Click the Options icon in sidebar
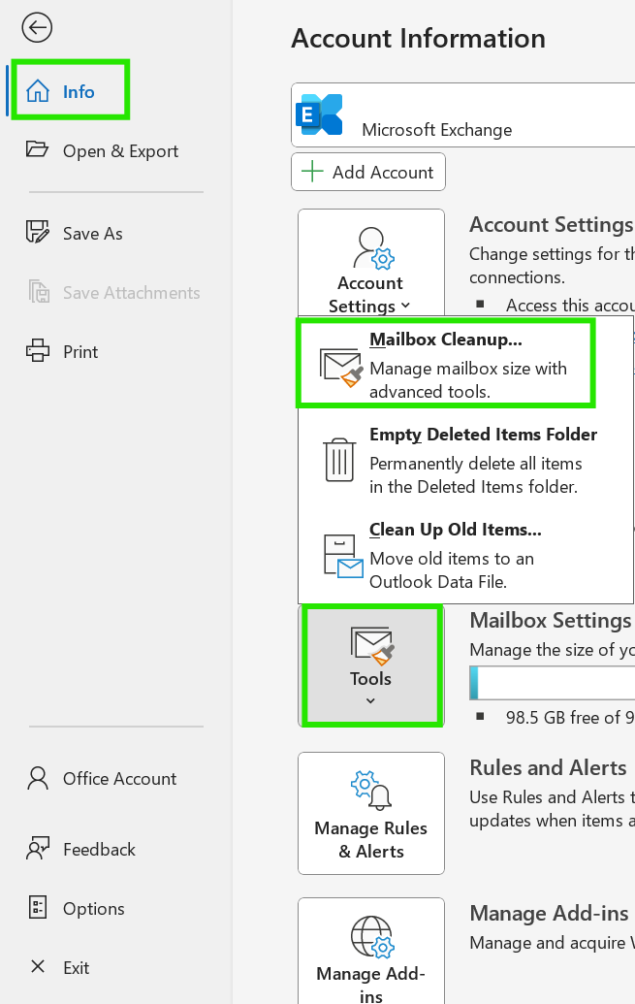 point(38,907)
